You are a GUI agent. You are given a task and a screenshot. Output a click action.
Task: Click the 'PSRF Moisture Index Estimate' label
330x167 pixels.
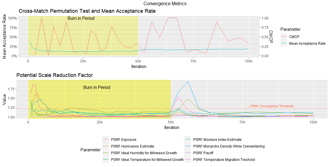217,139
